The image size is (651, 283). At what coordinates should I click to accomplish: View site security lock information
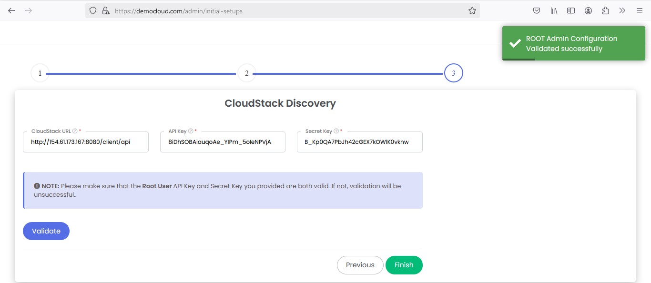tap(106, 10)
